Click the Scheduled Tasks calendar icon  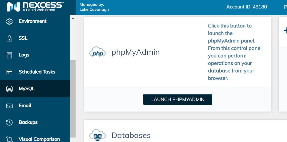point(9,72)
